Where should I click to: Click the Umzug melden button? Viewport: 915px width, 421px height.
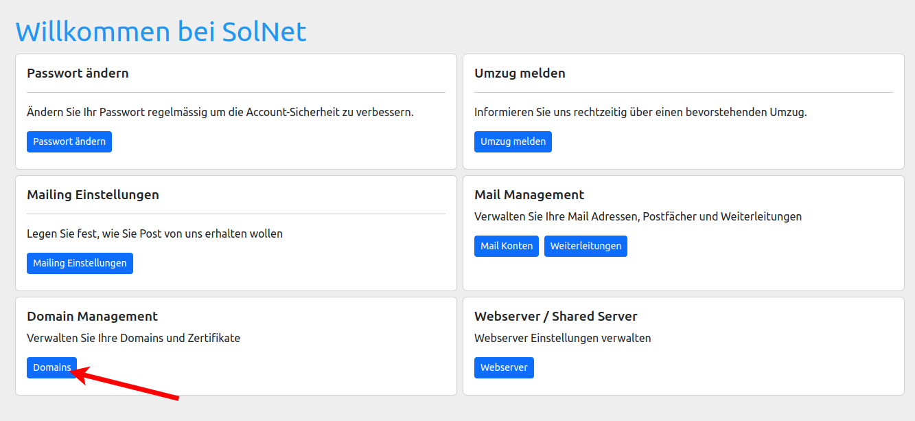(x=513, y=141)
